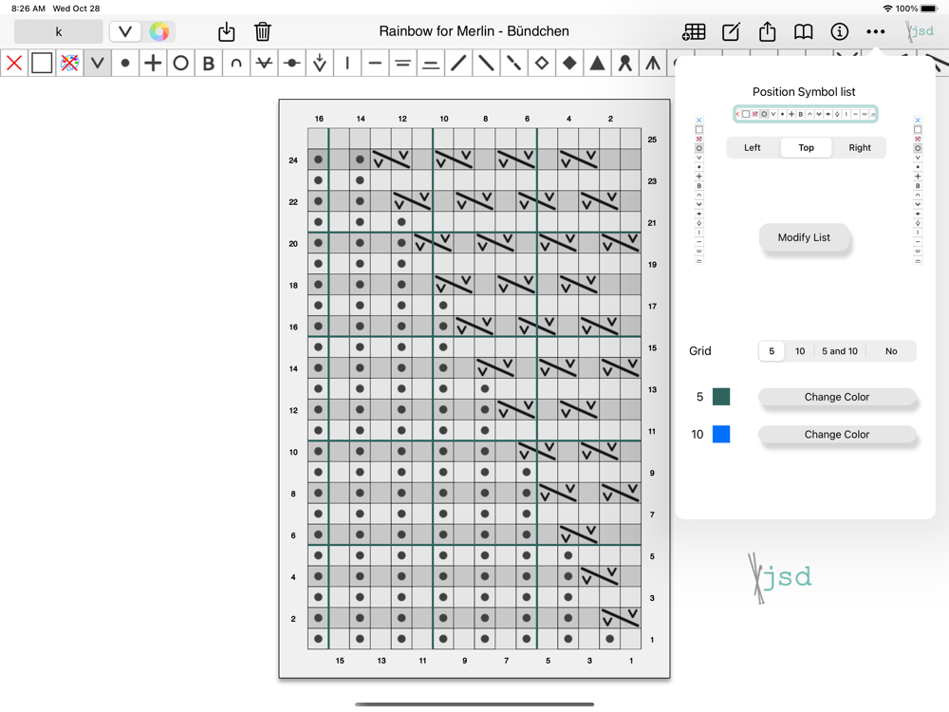The image size is (949, 712).
Task: Open the book manual icon
Action: click(x=803, y=31)
